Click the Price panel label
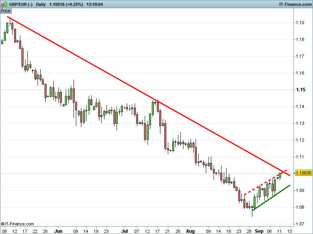 click(x=5, y=11)
